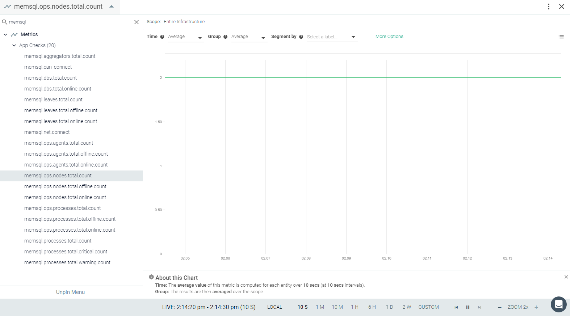Click the More Options link

[389, 37]
